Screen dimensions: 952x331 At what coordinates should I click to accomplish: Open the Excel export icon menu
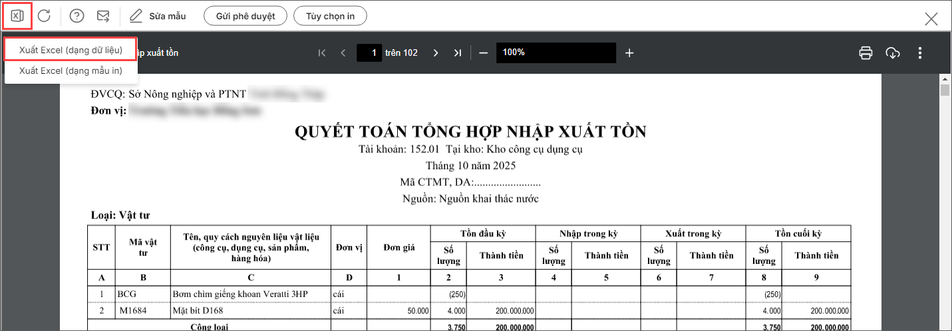[17, 16]
